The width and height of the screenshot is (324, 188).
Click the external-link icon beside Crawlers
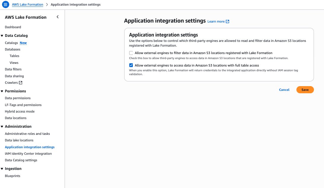20,83
